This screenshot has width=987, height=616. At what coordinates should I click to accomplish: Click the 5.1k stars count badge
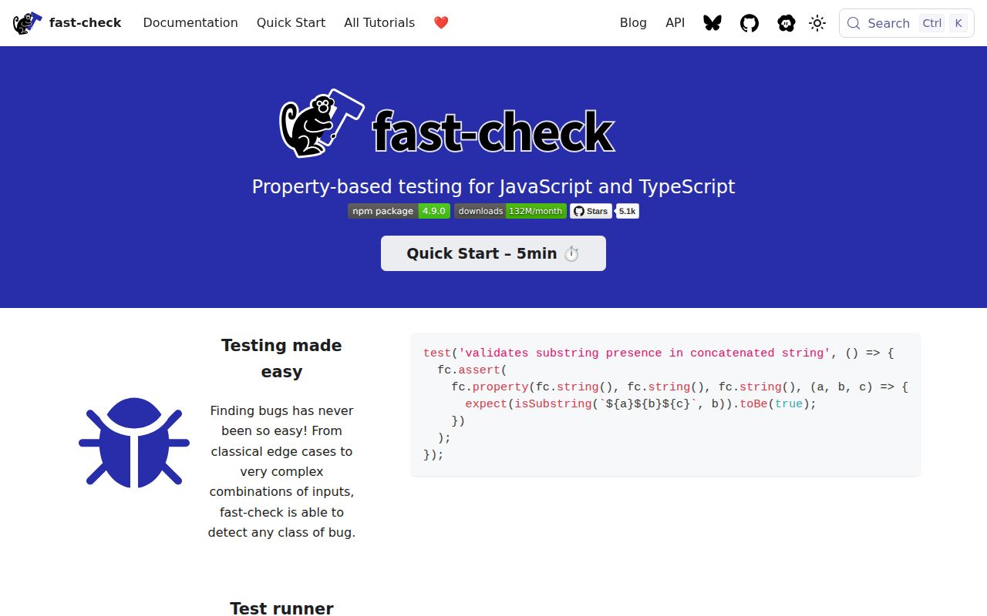(x=627, y=211)
